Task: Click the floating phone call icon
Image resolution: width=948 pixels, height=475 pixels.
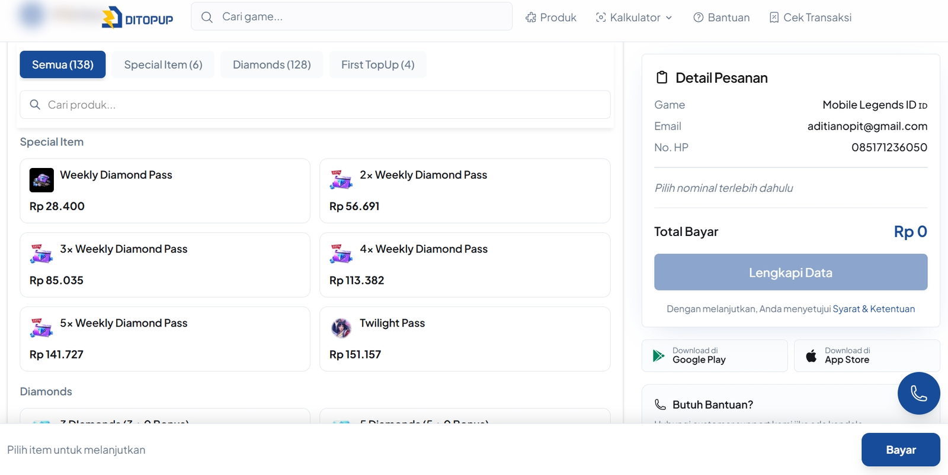Action: (918, 393)
